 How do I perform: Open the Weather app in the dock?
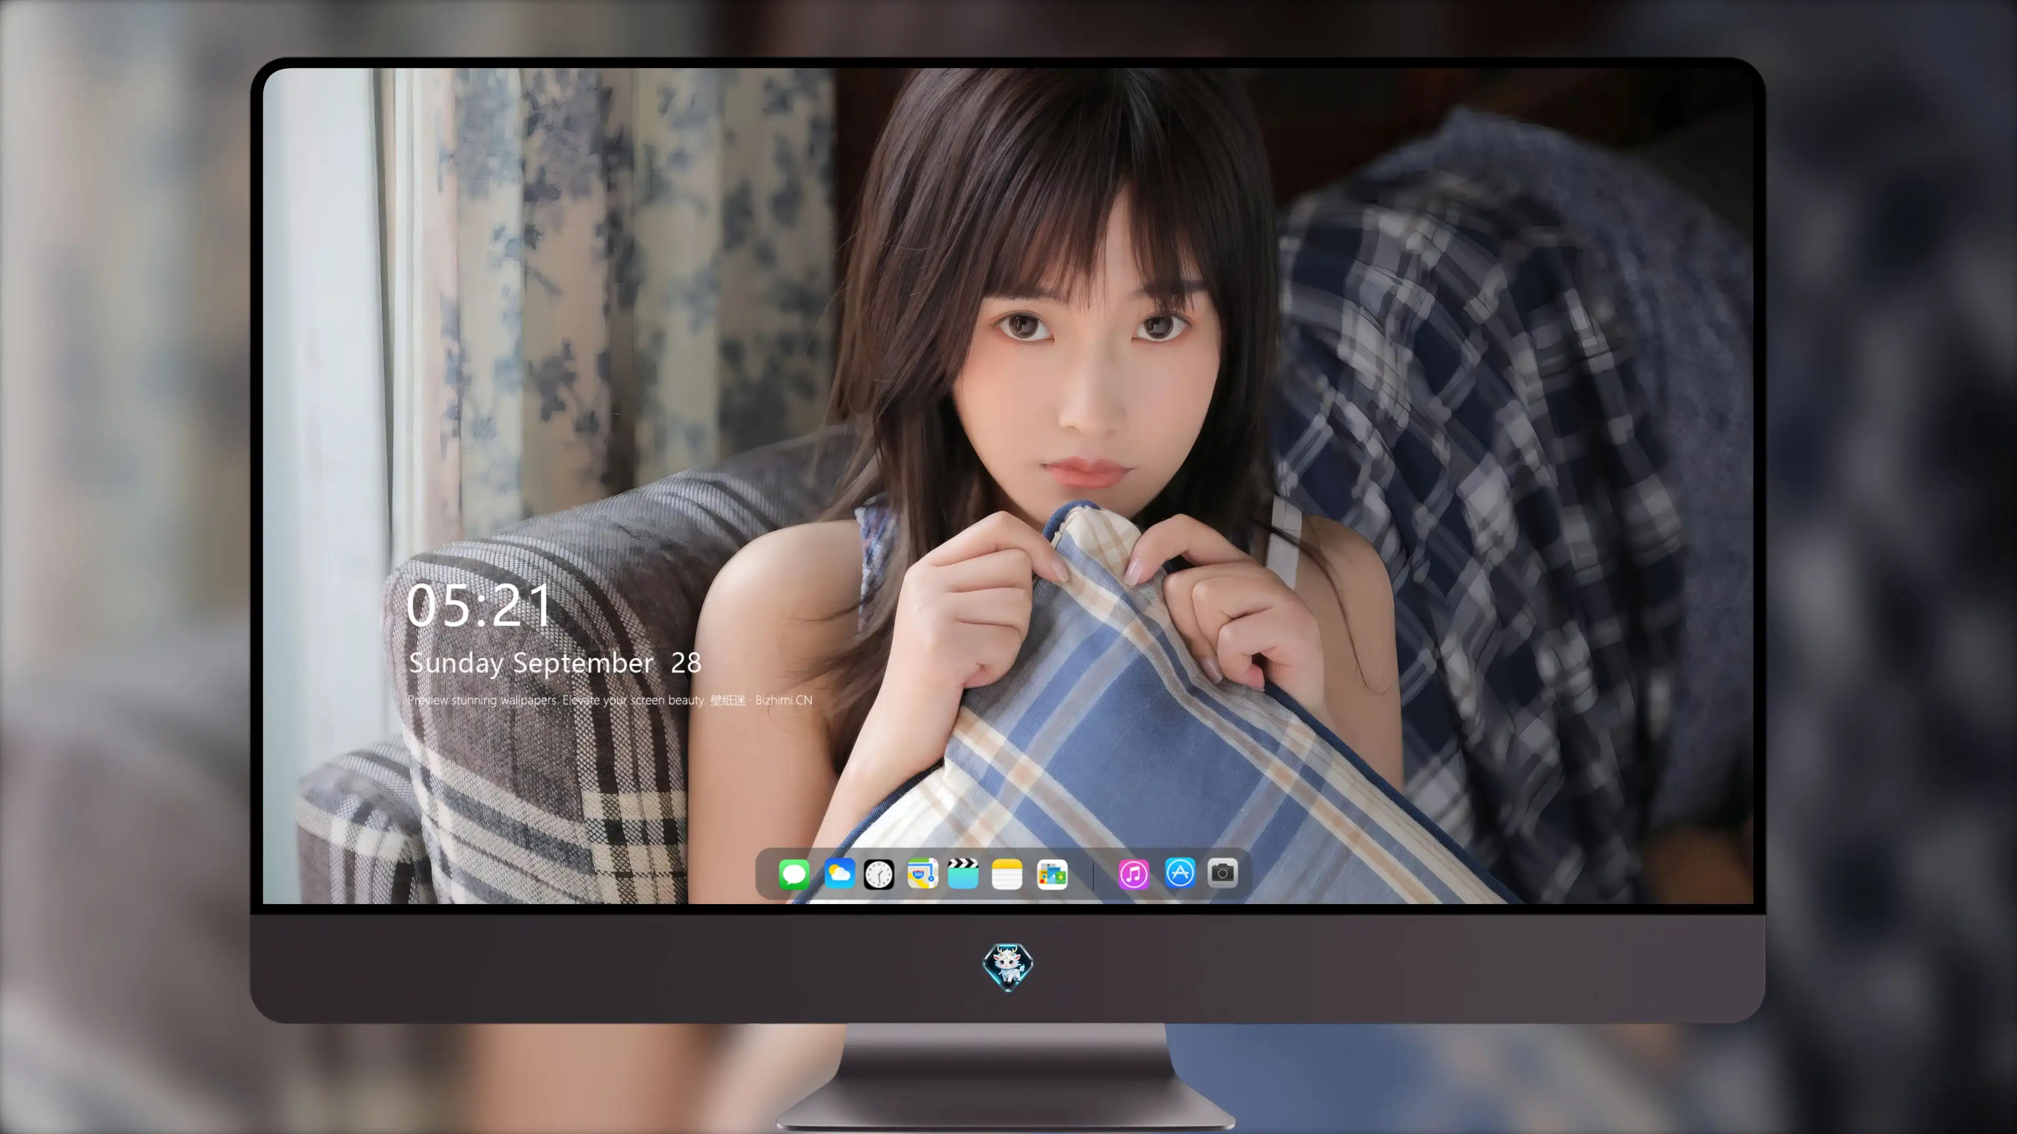[839, 874]
